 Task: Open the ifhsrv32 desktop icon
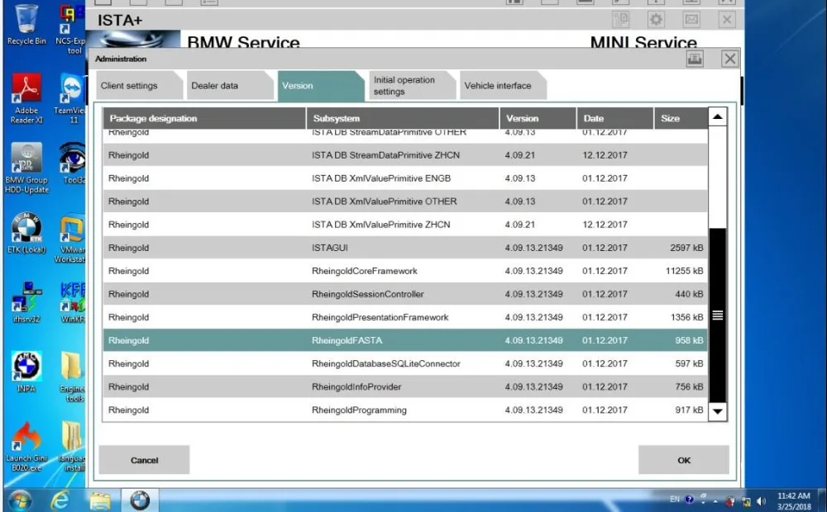click(x=26, y=302)
